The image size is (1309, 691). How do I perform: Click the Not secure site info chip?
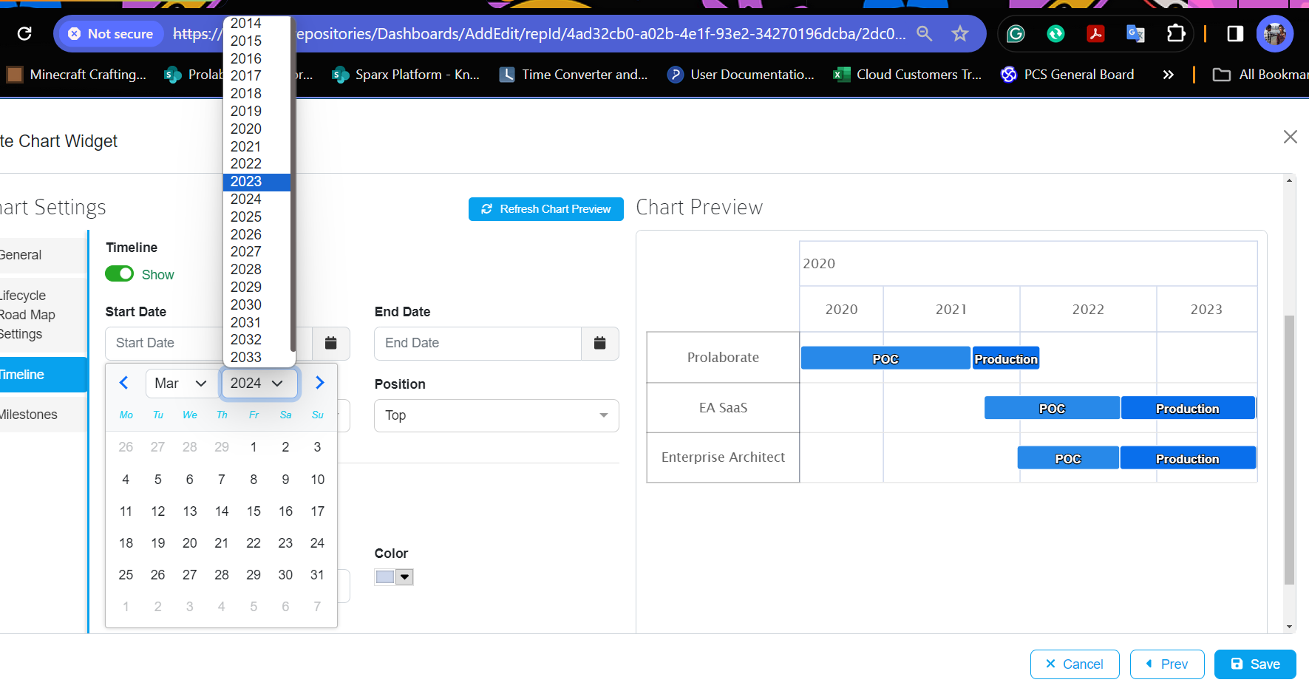click(x=111, y=34)
